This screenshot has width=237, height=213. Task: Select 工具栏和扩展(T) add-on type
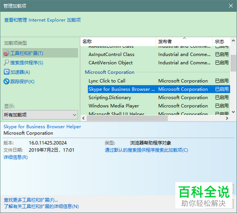coord(40,53)
